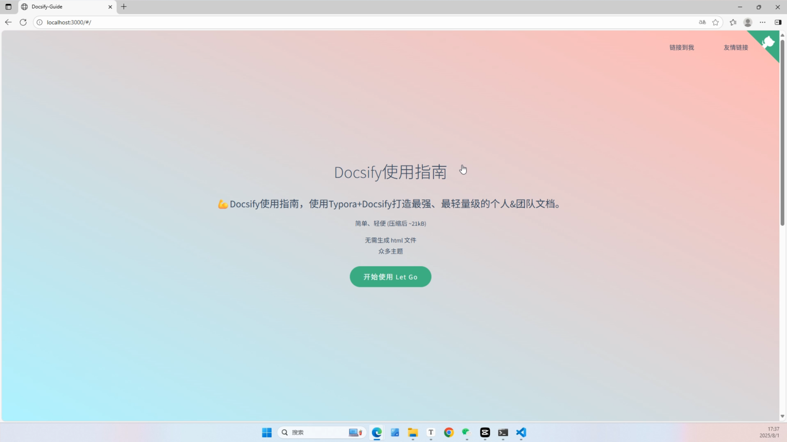Click the 链接到我 navigation link

682,47
